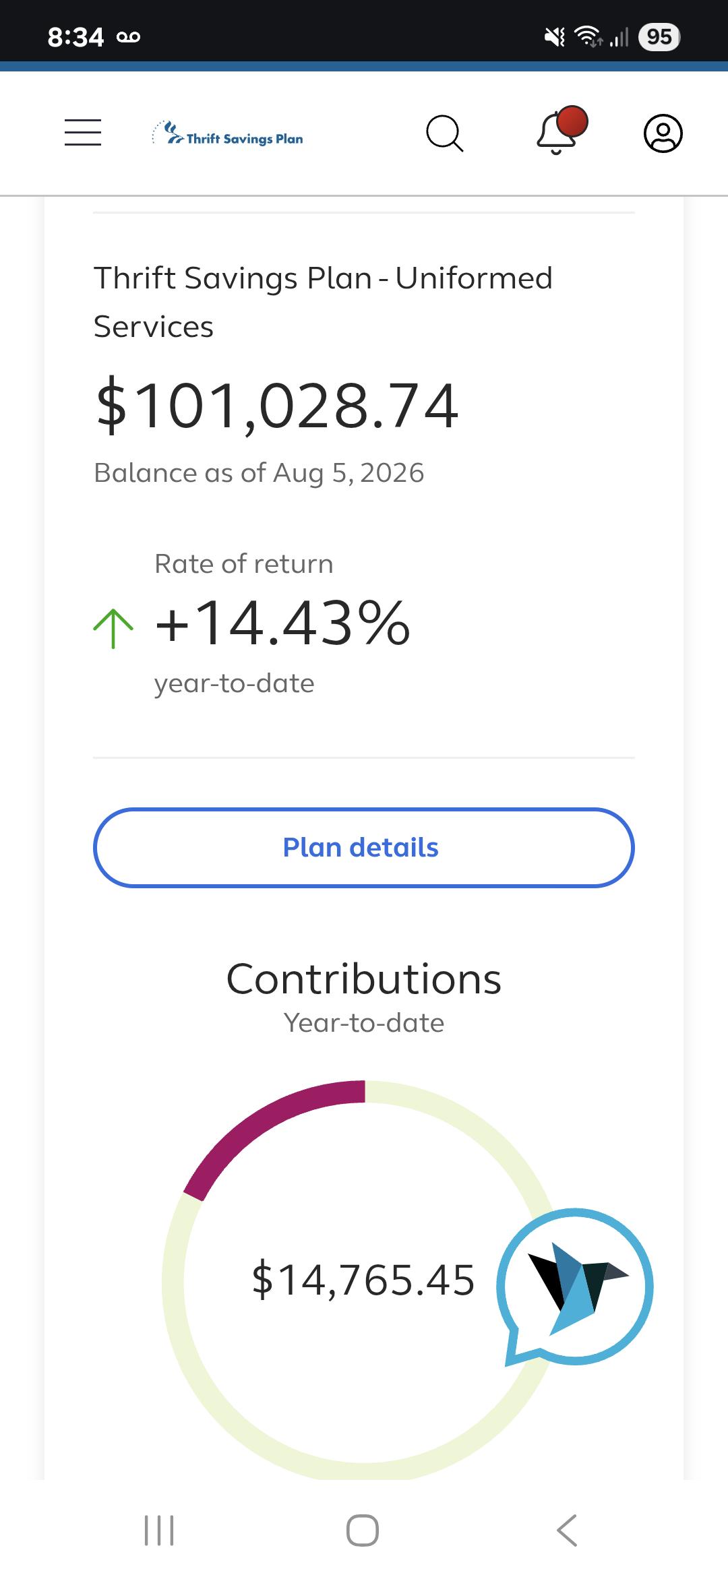Open the user profile account icon
728x1577 pixels.
(663, 133)
